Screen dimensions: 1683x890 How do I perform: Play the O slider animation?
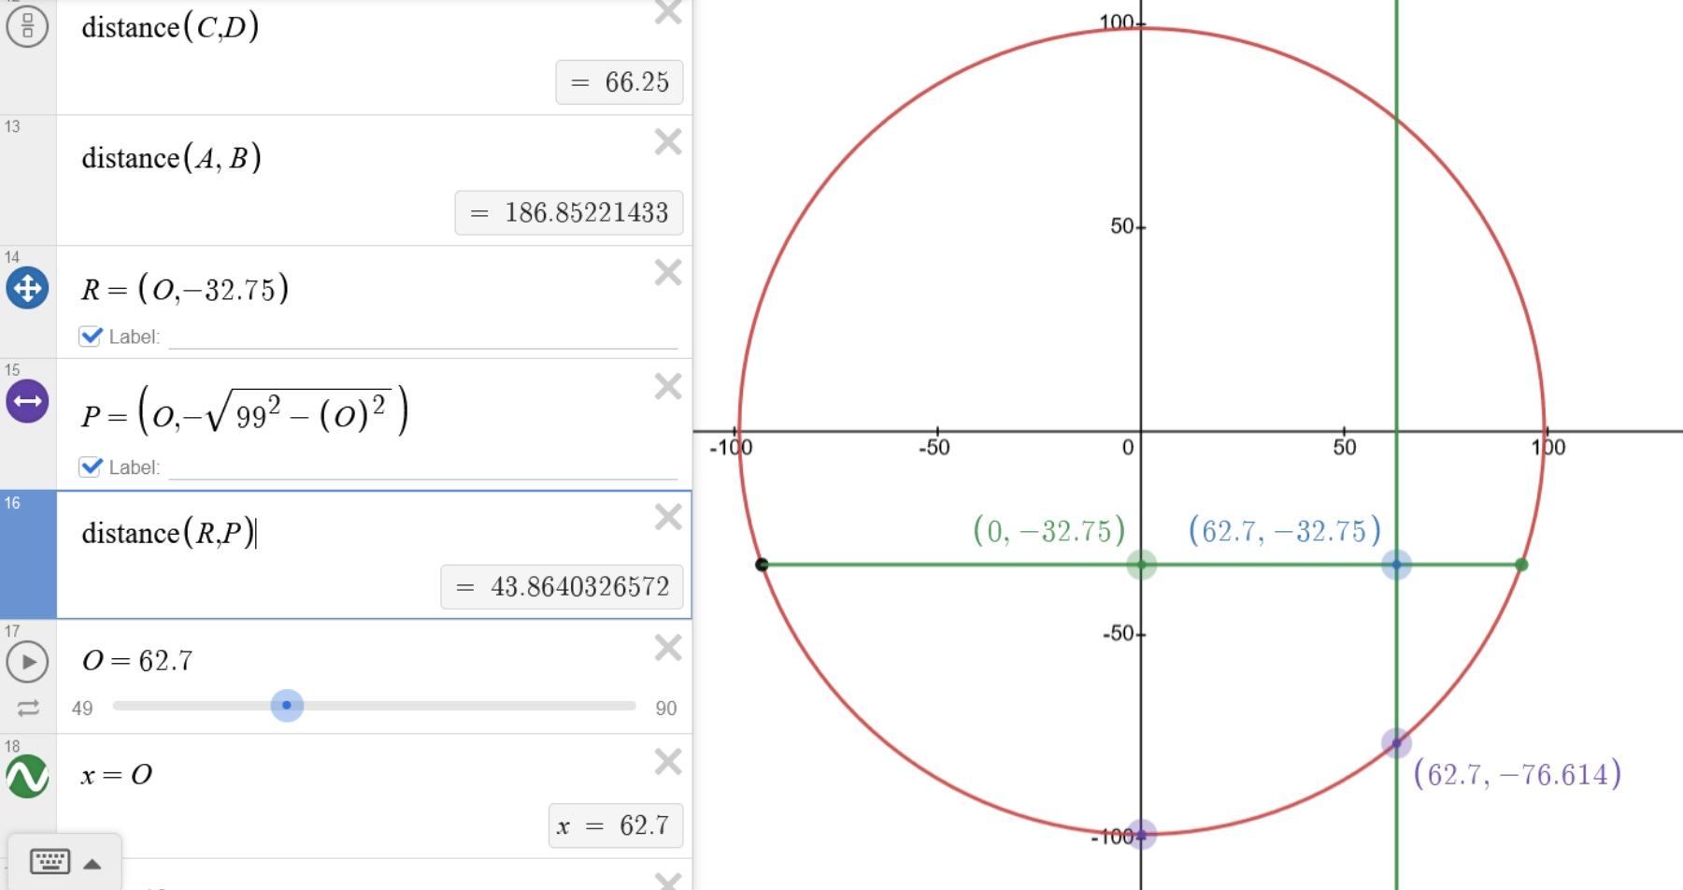coord(27,662)
